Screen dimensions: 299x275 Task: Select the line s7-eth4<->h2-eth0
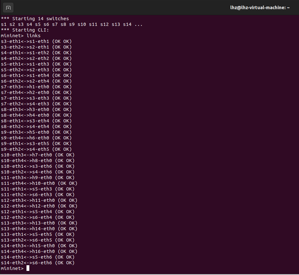36,92
